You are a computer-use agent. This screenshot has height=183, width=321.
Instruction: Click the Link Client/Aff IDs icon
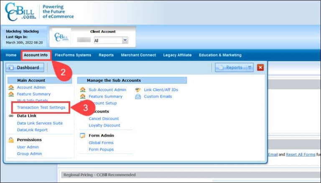pos(138,90)
